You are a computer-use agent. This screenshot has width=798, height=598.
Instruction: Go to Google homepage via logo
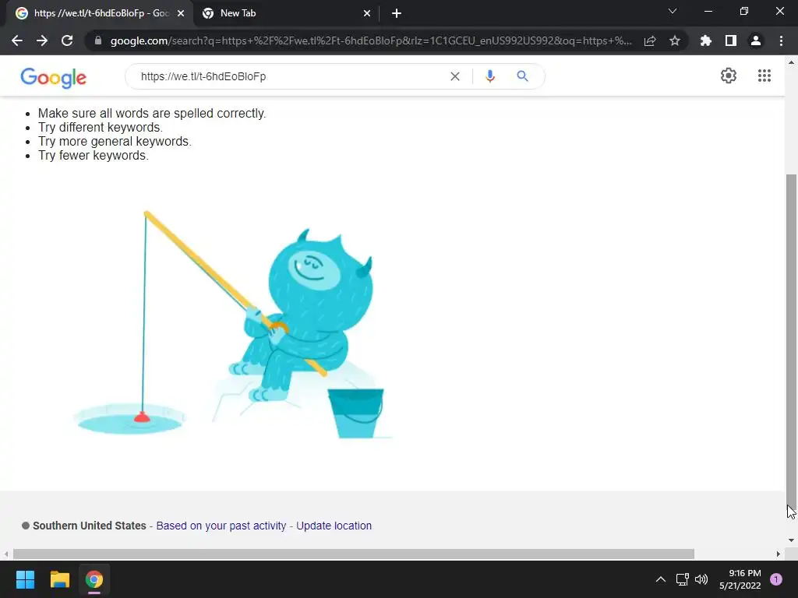click(x=54, y=78)
